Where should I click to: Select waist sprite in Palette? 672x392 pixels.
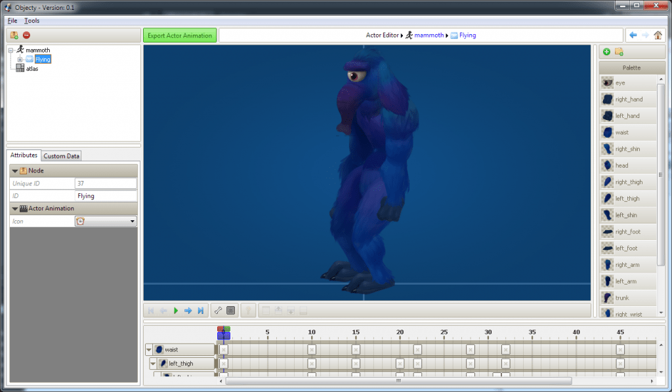click(x=628, y=132)
